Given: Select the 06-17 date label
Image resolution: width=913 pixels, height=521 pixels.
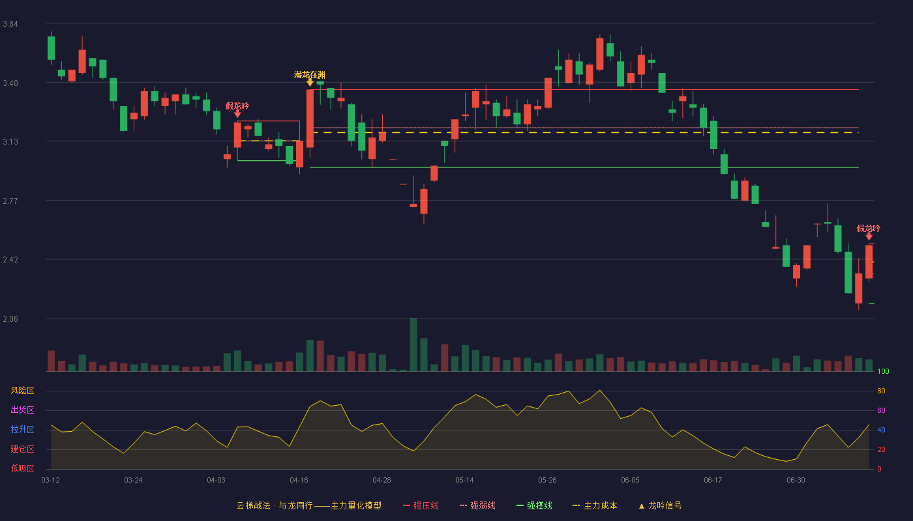Looking at the screenshot, I should coord(713,480).
